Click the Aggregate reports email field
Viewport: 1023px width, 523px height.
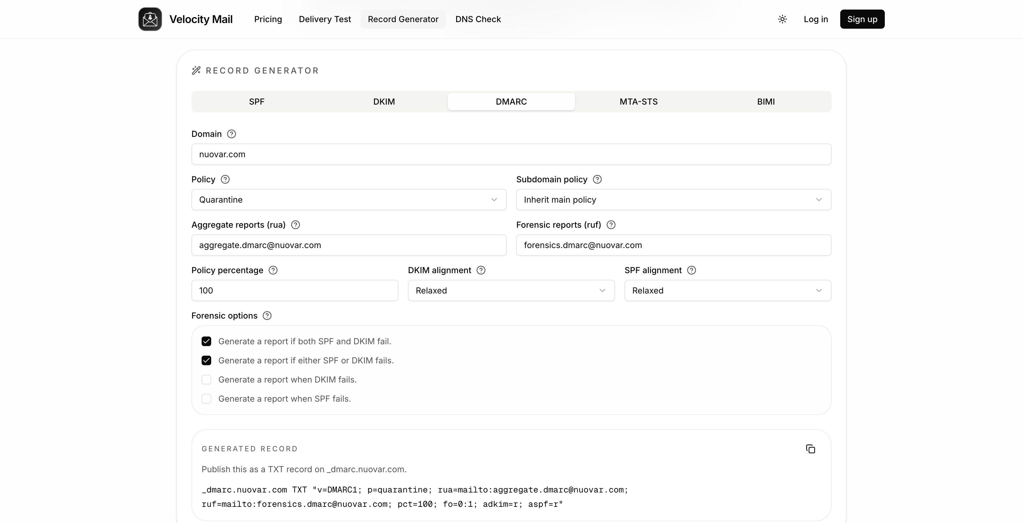click(349, 245)
